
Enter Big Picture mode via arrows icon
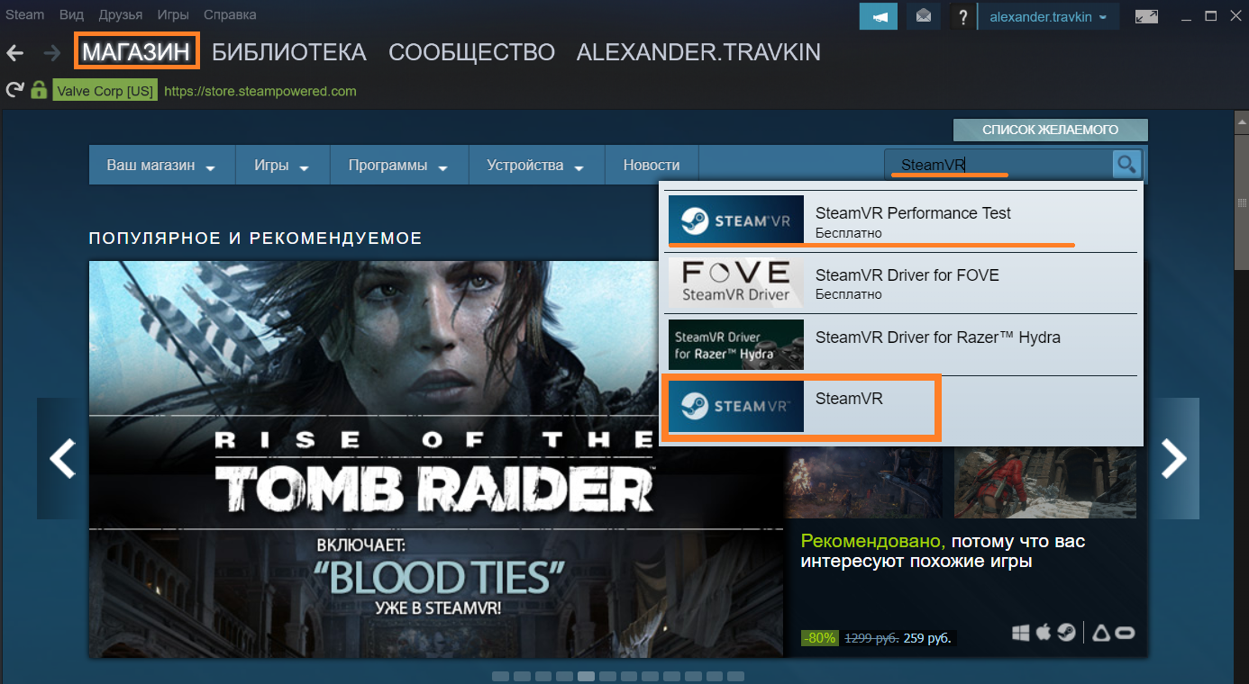1147,16
